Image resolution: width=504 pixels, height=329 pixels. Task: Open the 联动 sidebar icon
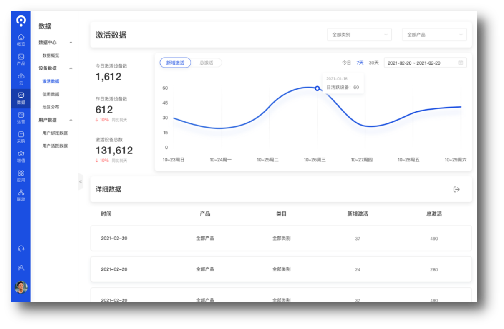21,195
